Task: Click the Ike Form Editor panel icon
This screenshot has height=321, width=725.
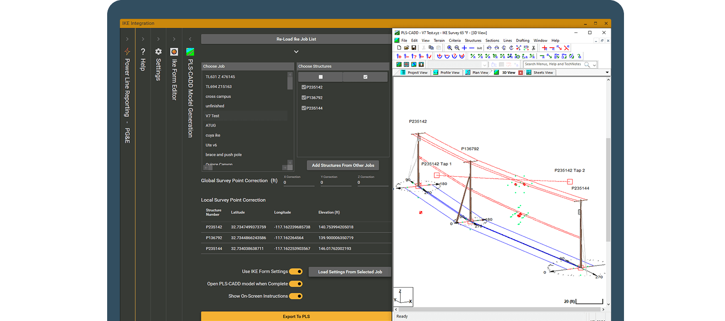Action: tap(174, 52)
